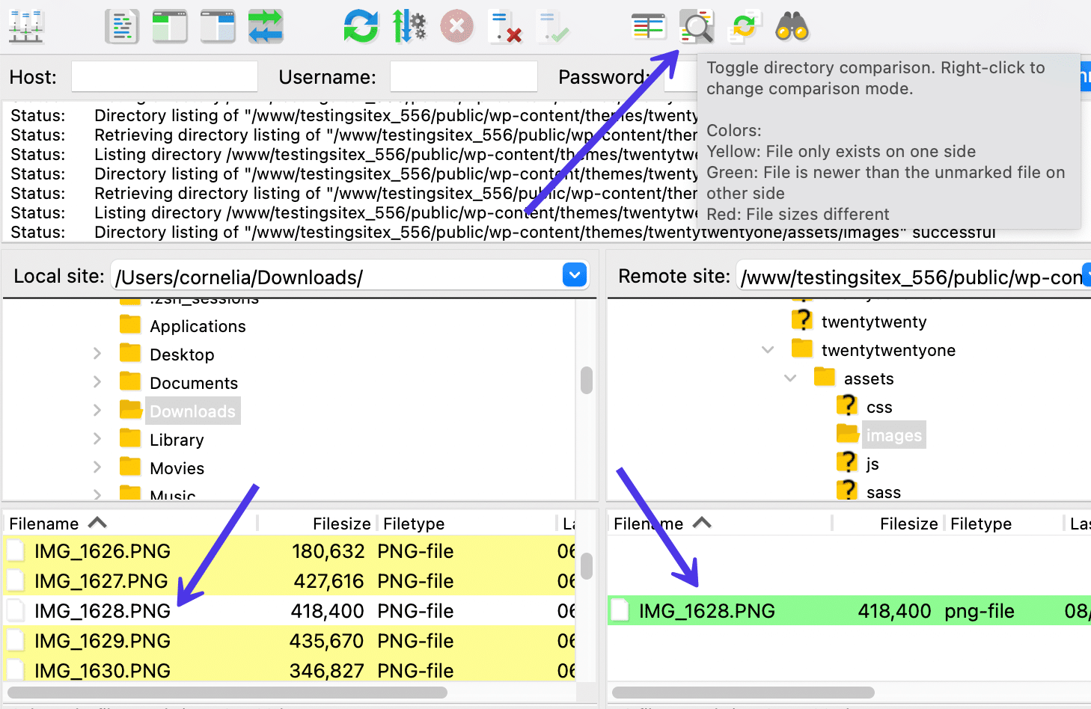This screenshot has width=1091, height=709.
Task: Toggle directory comparison mode
Action: (x=696, y=27)
